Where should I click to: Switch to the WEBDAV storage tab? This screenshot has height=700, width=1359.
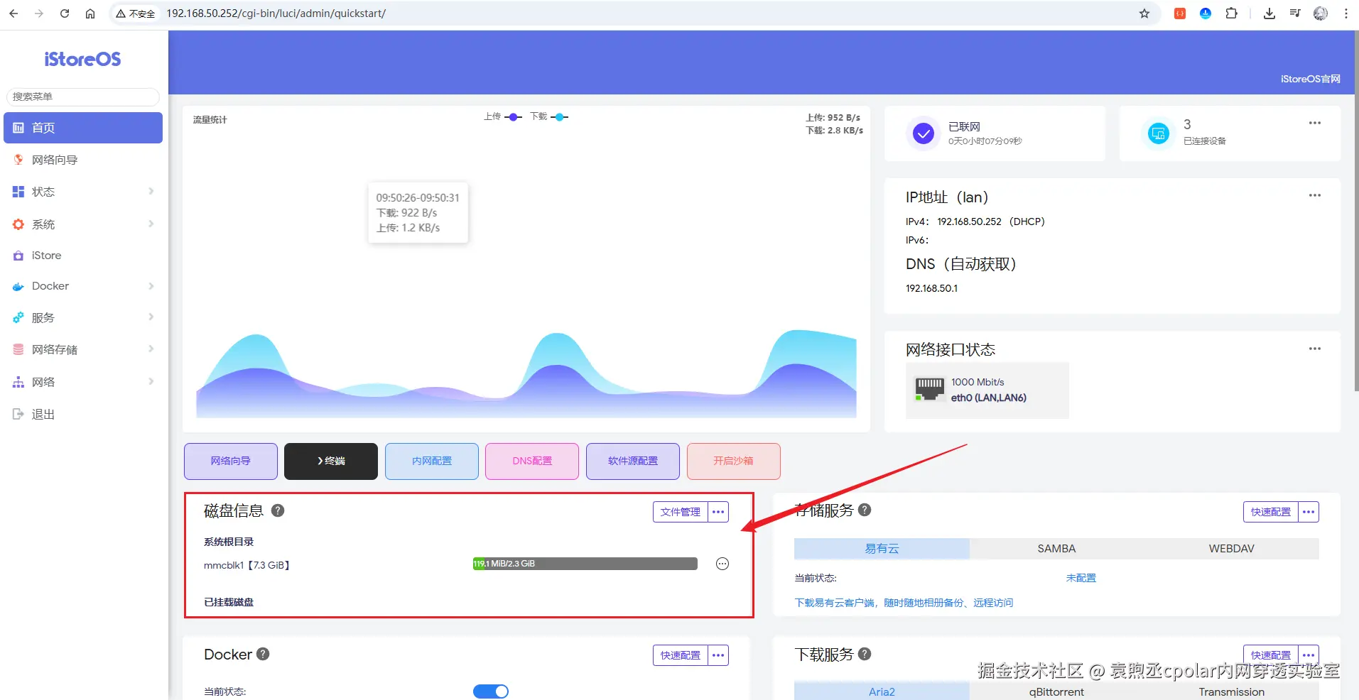coord(1232,549)
